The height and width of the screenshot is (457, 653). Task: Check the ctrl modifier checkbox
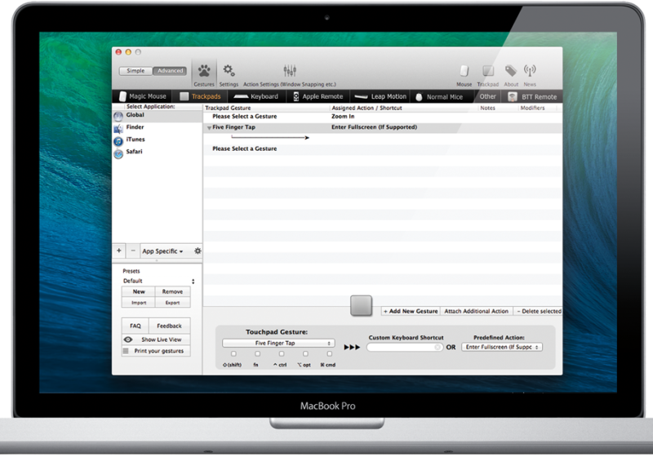point(280,353)
